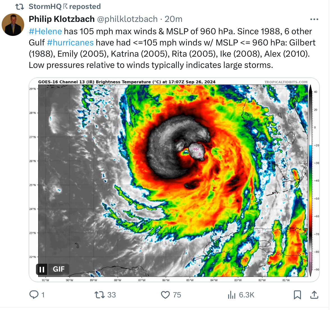Click the GIF label badge
This screenshot has width=336, height=310.
pyautogui.click(x=58, y=269)
